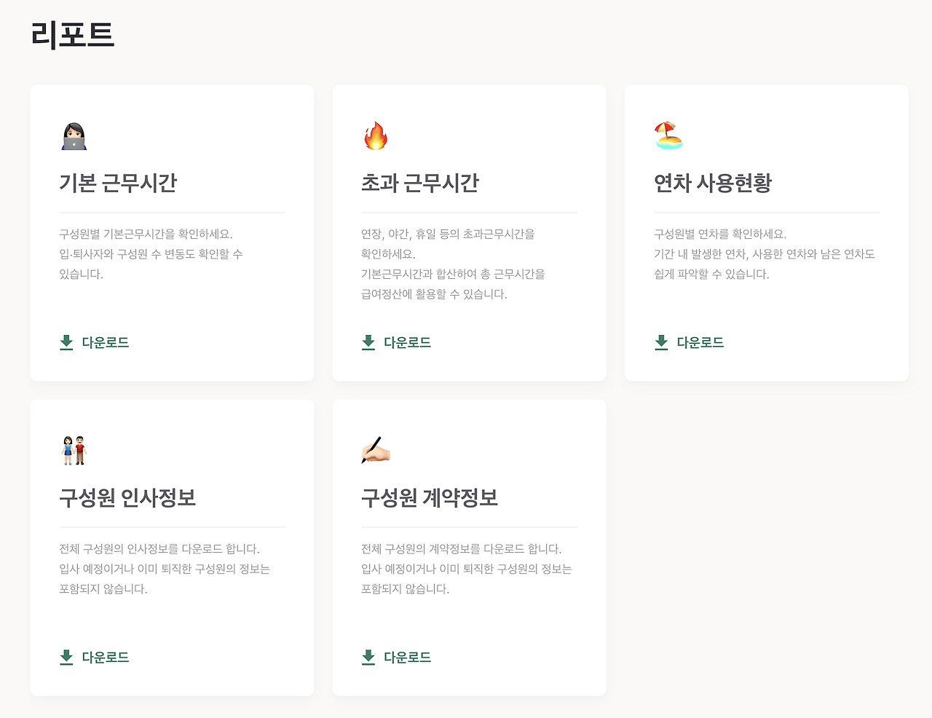
Task: Download 구성원 계약정보 report via 다운로드 text
Action: coord(407,657)
